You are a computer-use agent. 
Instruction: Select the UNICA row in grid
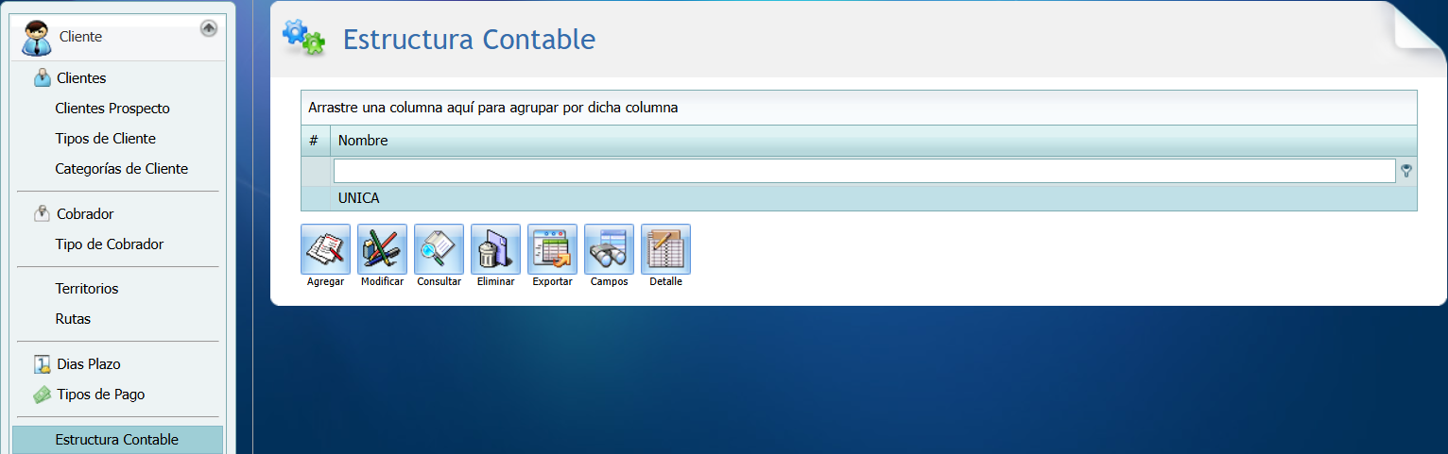point(859,198)
